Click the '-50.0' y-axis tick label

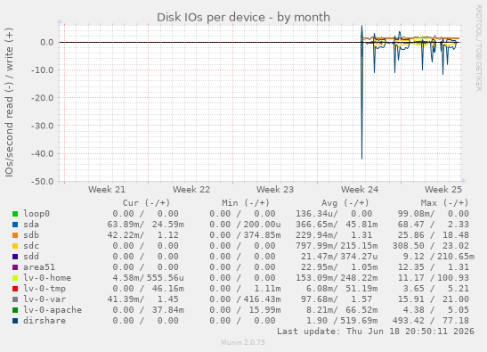pos(42,181)
